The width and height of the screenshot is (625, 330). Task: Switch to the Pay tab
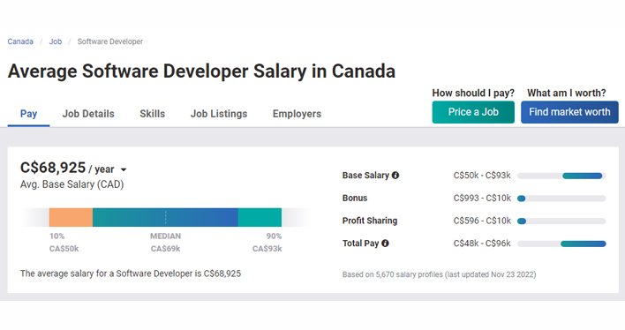(x=29, y=114)
